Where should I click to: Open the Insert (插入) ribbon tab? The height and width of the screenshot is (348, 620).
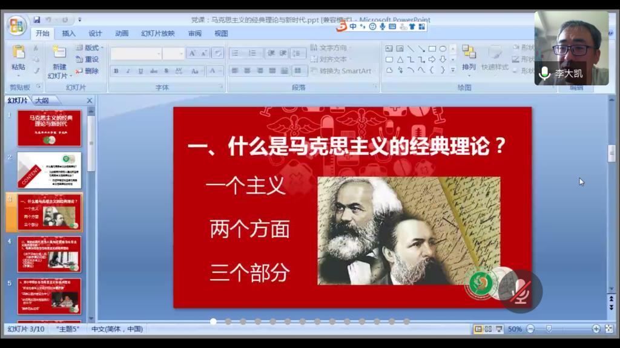(x=69, y=33)
